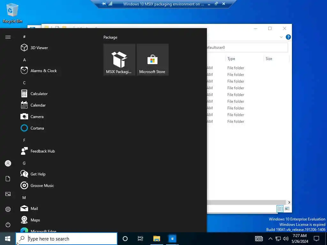327x245 pixels.
Task: Expand the Explorer ribbon chevron
Action: point(281,37)
